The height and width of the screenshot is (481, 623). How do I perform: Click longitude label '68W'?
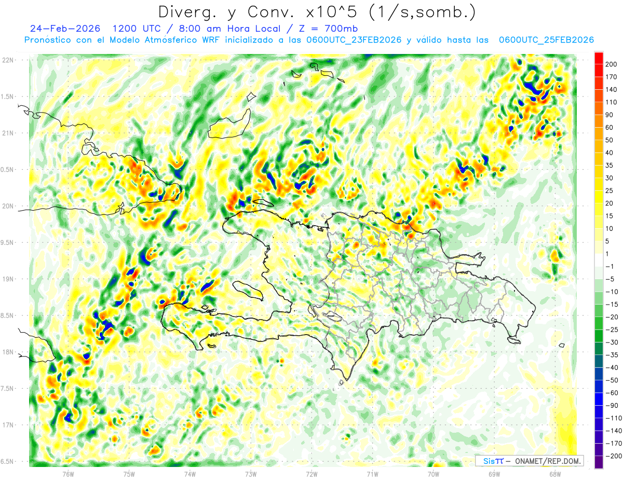(x=555, y=474)
